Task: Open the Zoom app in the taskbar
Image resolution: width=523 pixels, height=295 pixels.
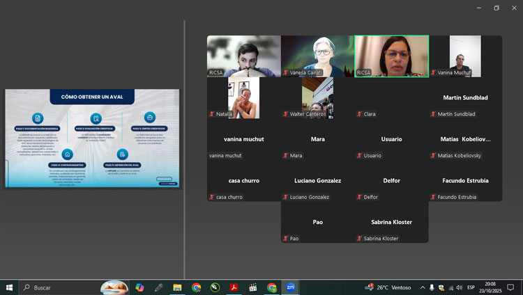Action: pos(290,287)
